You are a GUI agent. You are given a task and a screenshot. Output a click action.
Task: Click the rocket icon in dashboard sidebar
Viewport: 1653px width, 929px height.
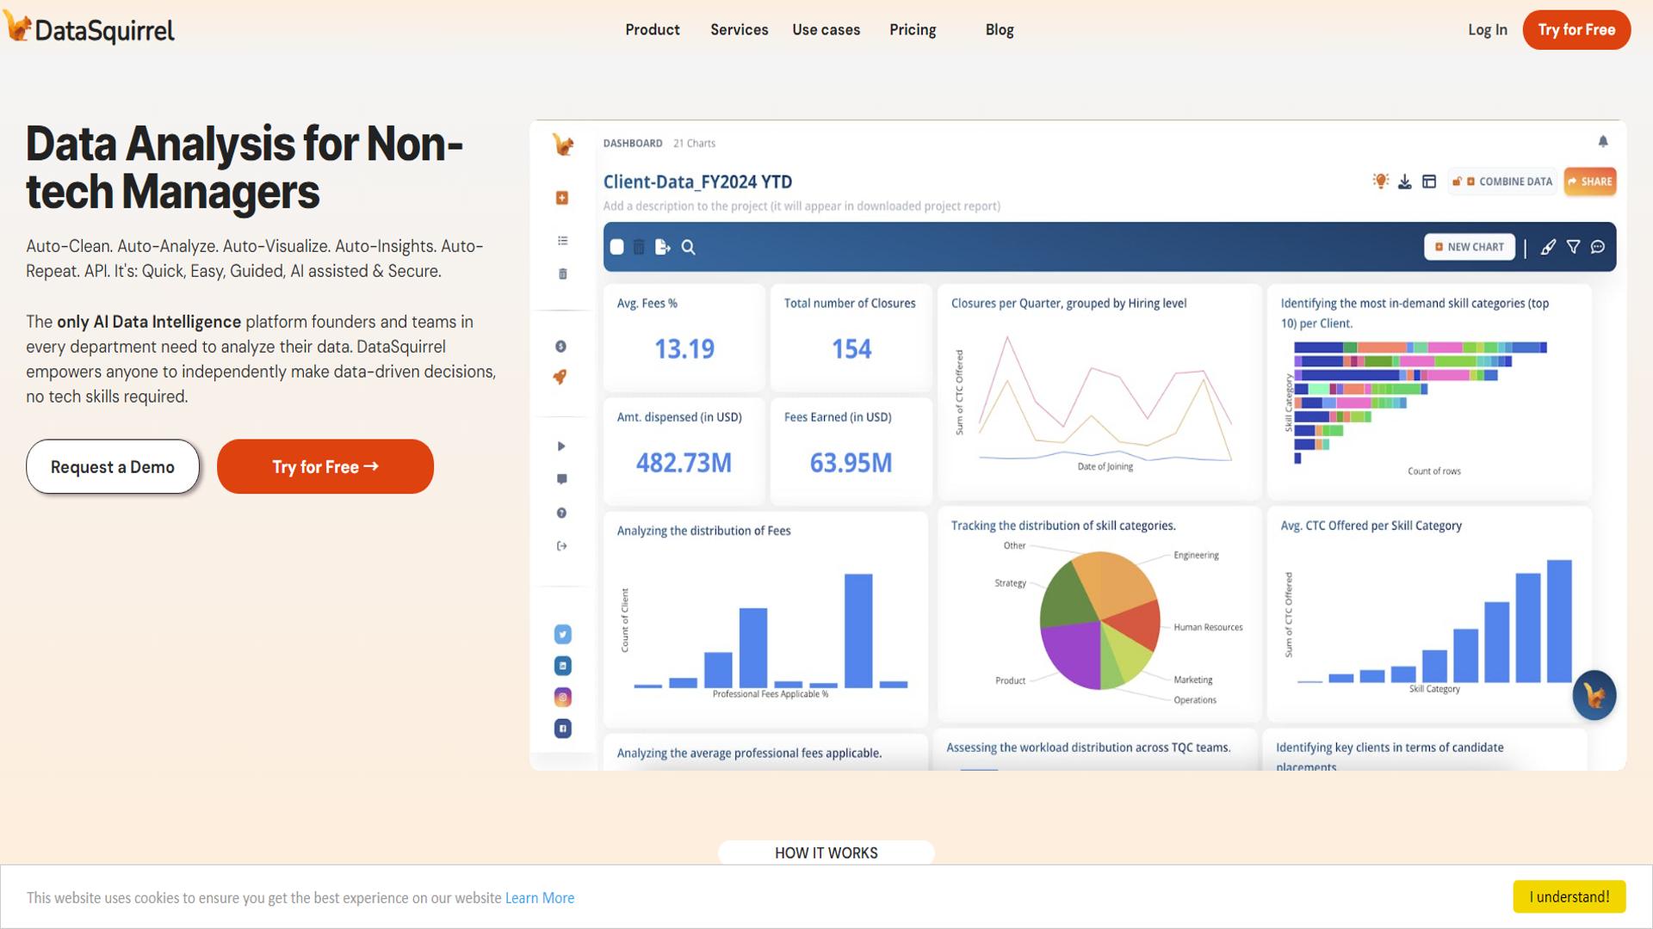click(x=560, y=377)
